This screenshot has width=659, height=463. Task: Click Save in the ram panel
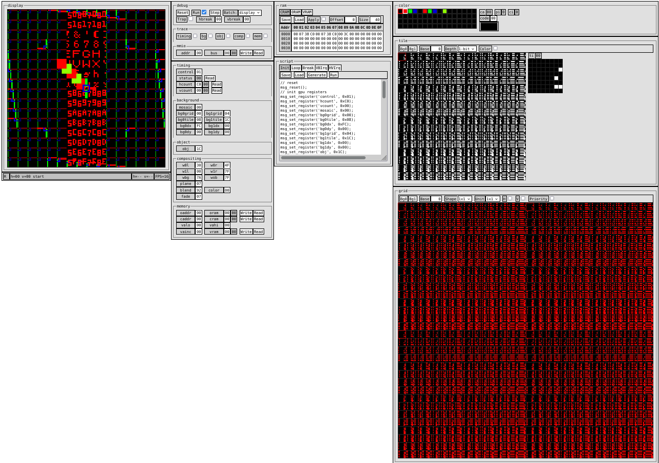(286, 20)
